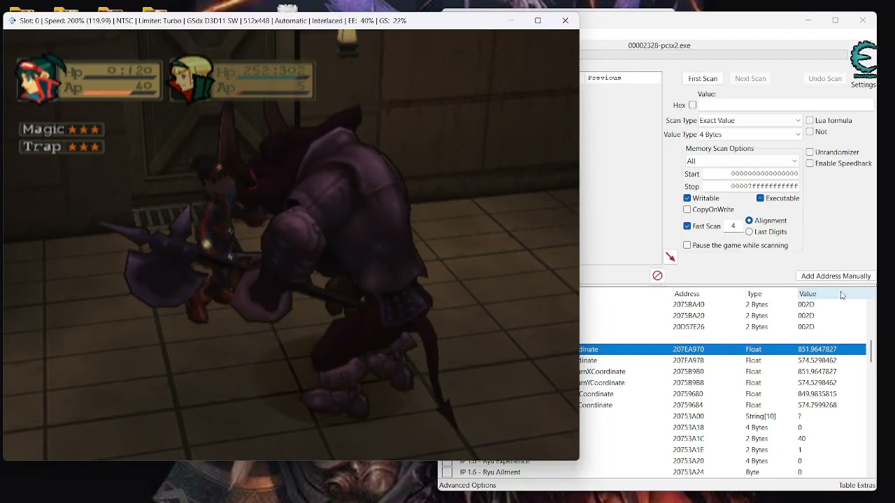Click the PCSX2 window title bar text

213,21
